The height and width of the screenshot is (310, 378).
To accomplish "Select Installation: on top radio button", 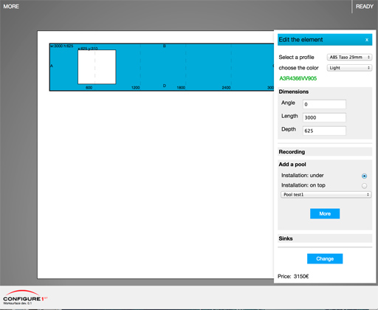I will (x=364, y=186).
